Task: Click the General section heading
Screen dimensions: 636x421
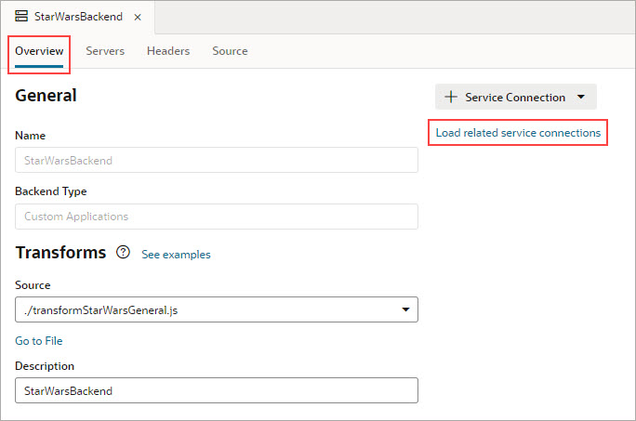Action: point(46,96)
